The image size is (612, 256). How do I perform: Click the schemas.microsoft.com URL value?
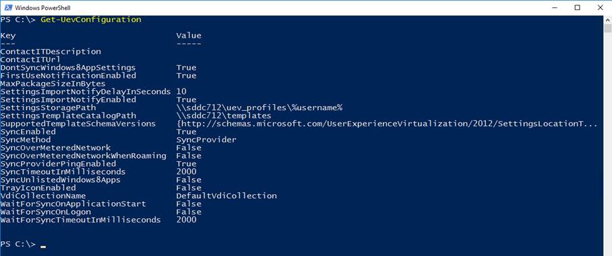pyautogui.click(x=387, y=124)
